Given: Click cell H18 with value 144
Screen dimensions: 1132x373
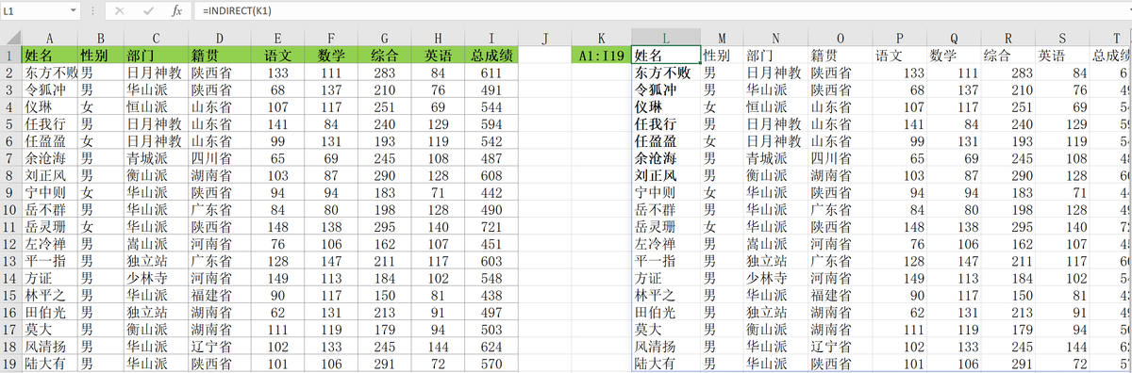Looking at the screenshot, I should (x=438, y=346).
